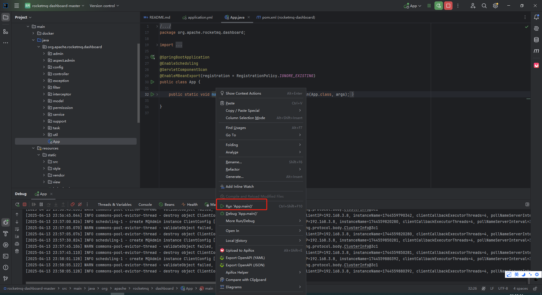The image size is (542, 295).
Task: Click Upload to Apifox
Action: tap(261, 250)
